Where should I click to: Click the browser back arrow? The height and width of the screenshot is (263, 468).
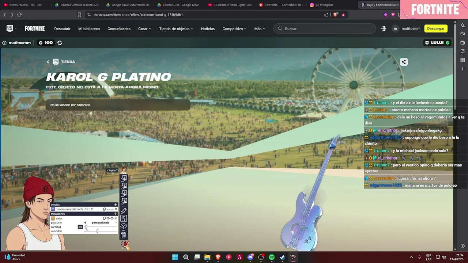coord(5,15)
